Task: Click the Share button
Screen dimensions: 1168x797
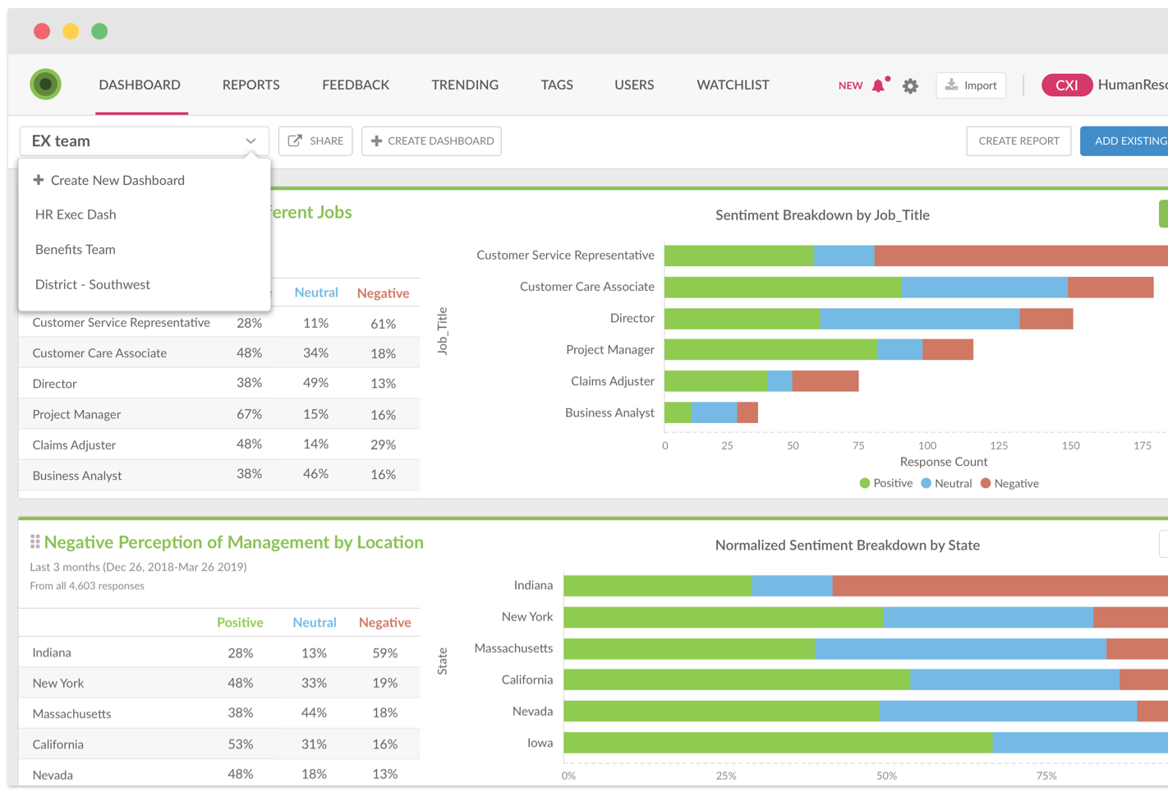Action: tap(315, 141)
